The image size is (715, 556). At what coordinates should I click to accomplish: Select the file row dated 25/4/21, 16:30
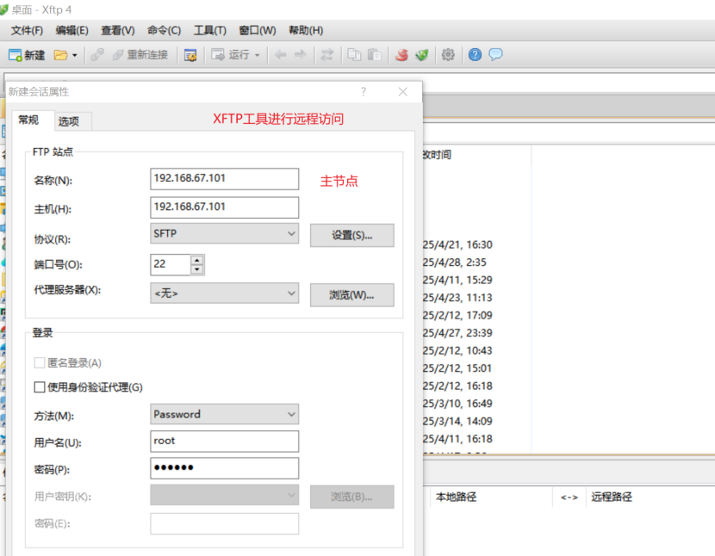[x=457, y=244]
